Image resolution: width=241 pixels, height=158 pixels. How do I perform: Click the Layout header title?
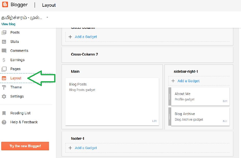point(49,5)
